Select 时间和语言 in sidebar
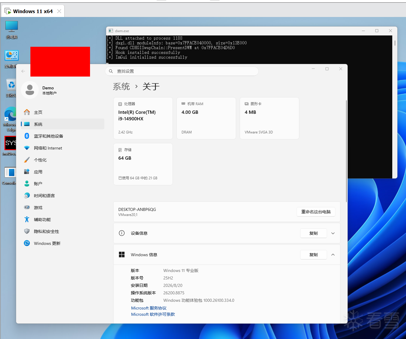The image size is (406, 339). 63,196
